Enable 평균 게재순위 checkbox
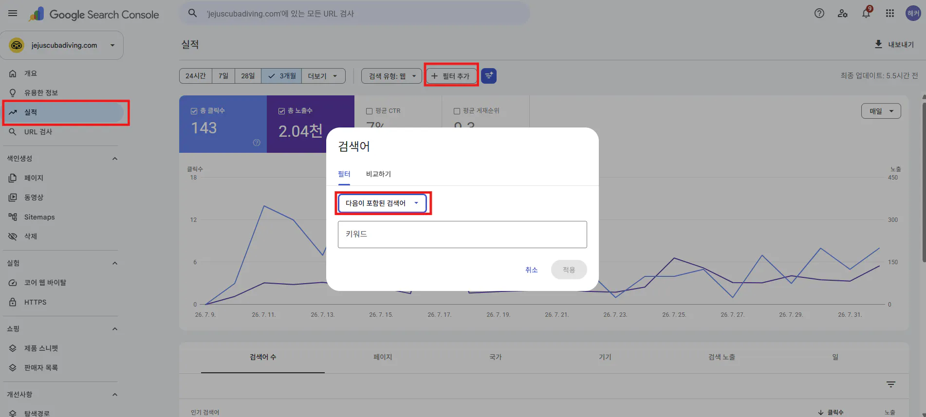926x417 pixels. coord(457,111)
